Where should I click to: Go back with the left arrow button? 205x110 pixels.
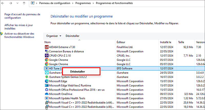3,3
